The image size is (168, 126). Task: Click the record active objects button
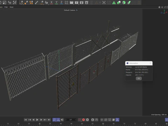click(79, 120)
